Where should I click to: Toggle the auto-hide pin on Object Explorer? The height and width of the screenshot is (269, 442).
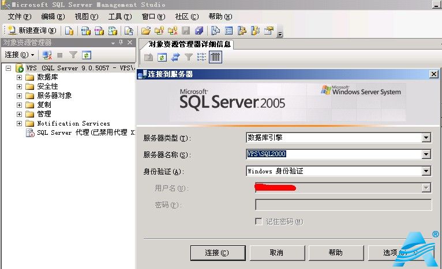click(121, 42)
